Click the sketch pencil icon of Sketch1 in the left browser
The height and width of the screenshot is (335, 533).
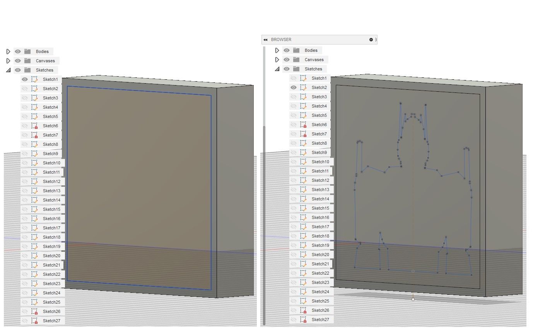click(x=34, y=79)
